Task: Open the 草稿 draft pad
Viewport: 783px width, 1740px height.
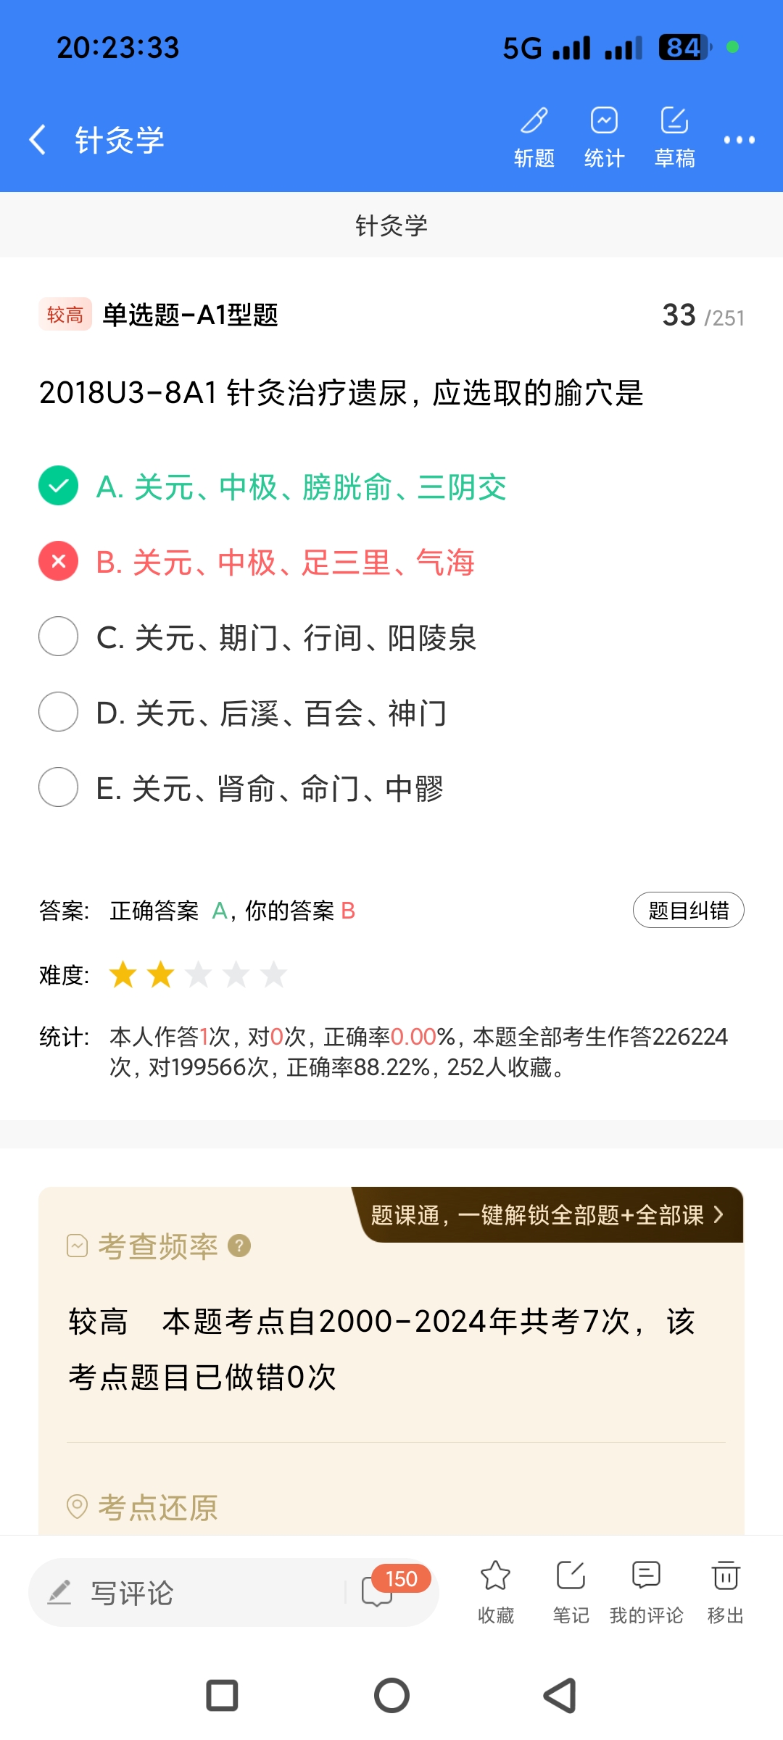Action: click(x=674, y=136)
